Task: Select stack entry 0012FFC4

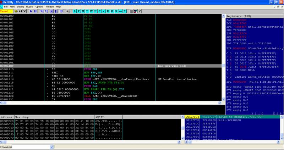Action: 192,117
